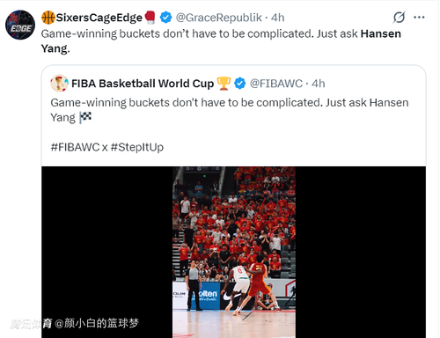
Task: Open the #StepItUp hashtag
Action: pyautogui.click(x=137, y=147)
